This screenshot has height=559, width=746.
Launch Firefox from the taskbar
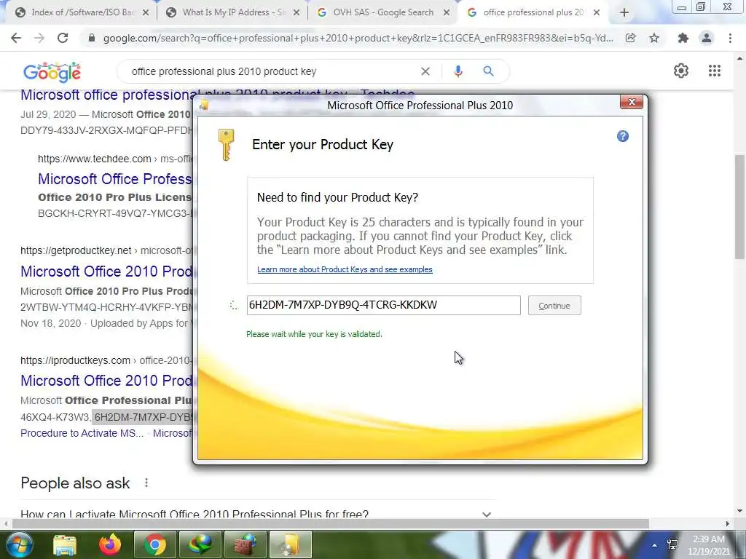[110, 544]
